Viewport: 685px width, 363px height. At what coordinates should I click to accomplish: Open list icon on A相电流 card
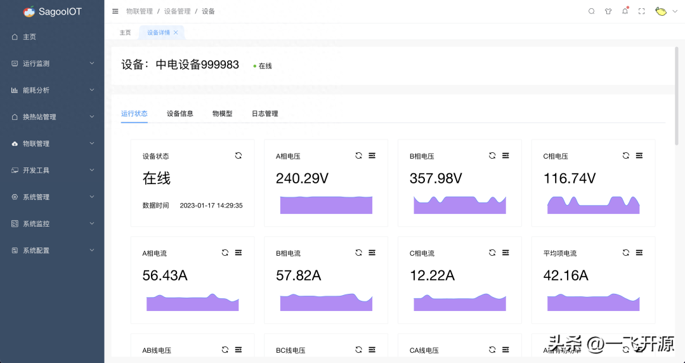click(x=238, y=253)
